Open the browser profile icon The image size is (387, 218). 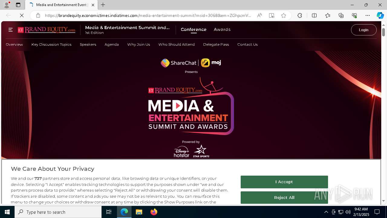tap(6, 5)
